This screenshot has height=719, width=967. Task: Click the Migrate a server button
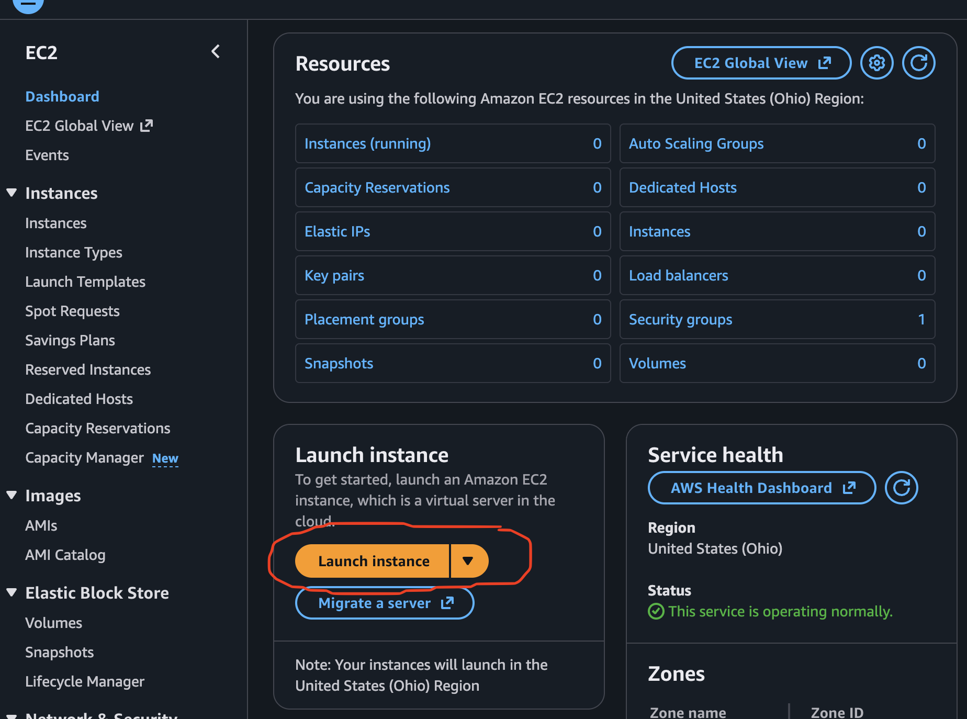[385, 603]
